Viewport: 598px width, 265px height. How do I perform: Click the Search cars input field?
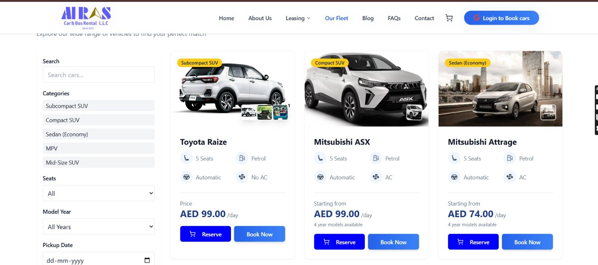[x=99, y=75]
